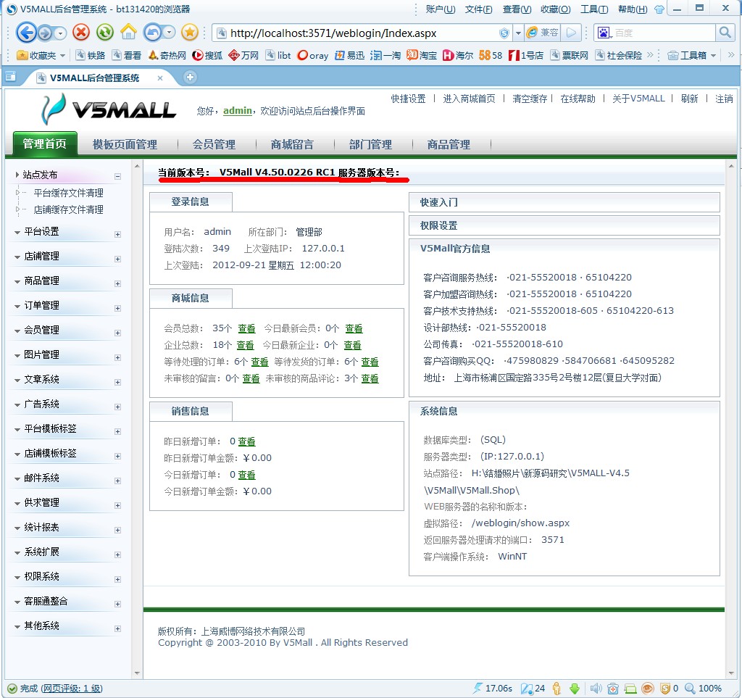
Task: Go to the browser home page icon
Action: [128, 32]
